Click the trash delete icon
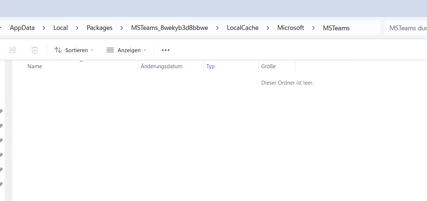 (35, 50)
